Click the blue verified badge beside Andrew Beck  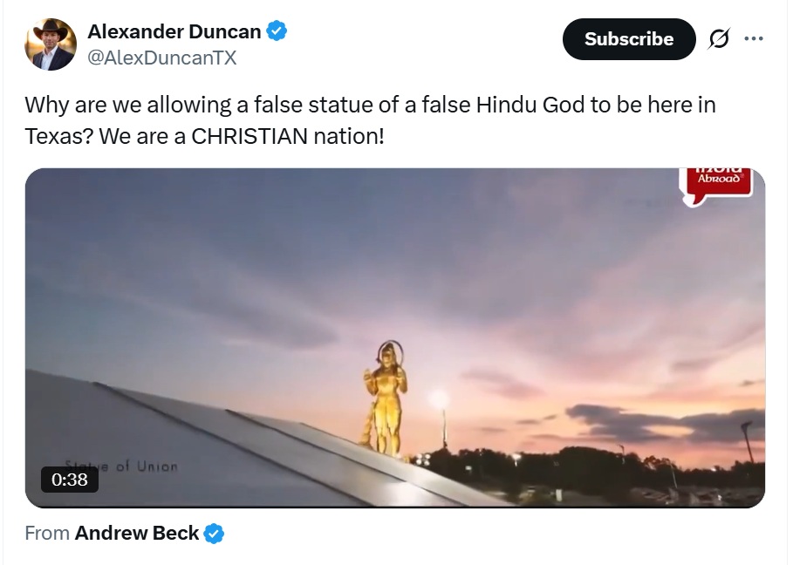pyautogui.click(x=214, y=534)
